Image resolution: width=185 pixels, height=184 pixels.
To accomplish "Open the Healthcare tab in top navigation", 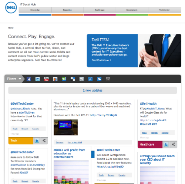I will [x=100, y=10].
